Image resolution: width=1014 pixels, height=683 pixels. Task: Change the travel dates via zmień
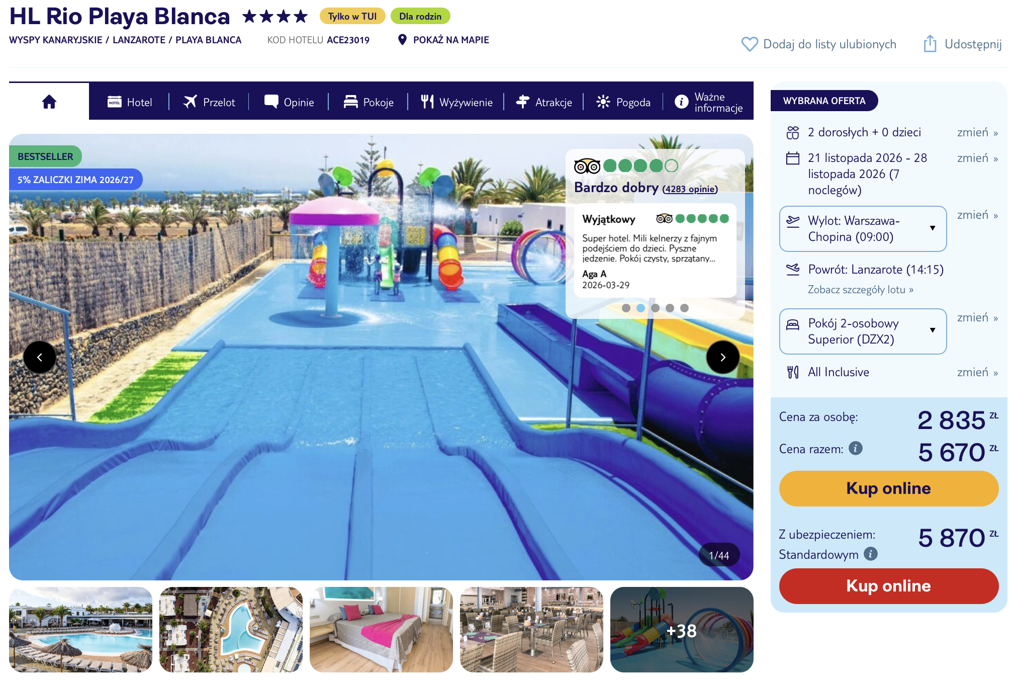[x=977, y=158]
